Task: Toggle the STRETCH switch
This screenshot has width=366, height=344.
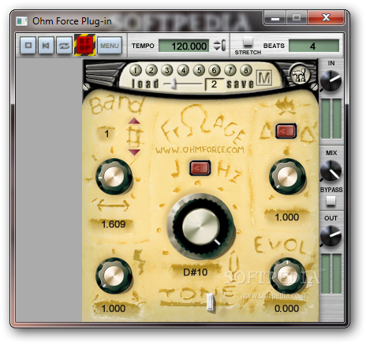Action: pos(248,42)
